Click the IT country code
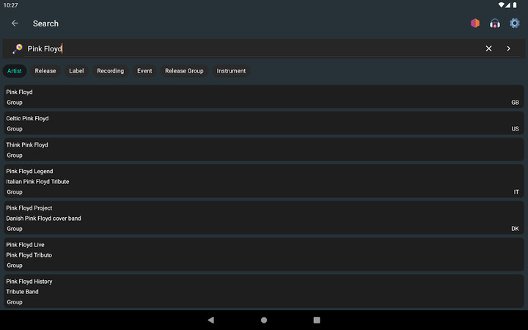Viewport: 528px width, 330px height. point(516,192)
